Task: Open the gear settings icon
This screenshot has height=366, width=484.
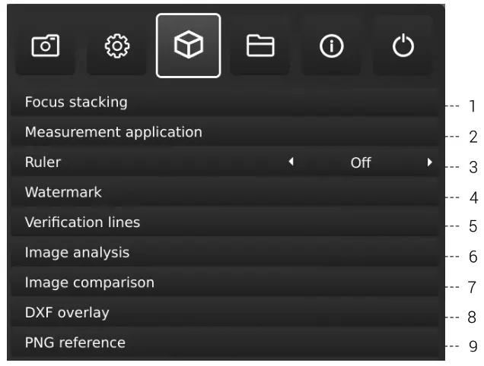Action: (x=116, y=46)
